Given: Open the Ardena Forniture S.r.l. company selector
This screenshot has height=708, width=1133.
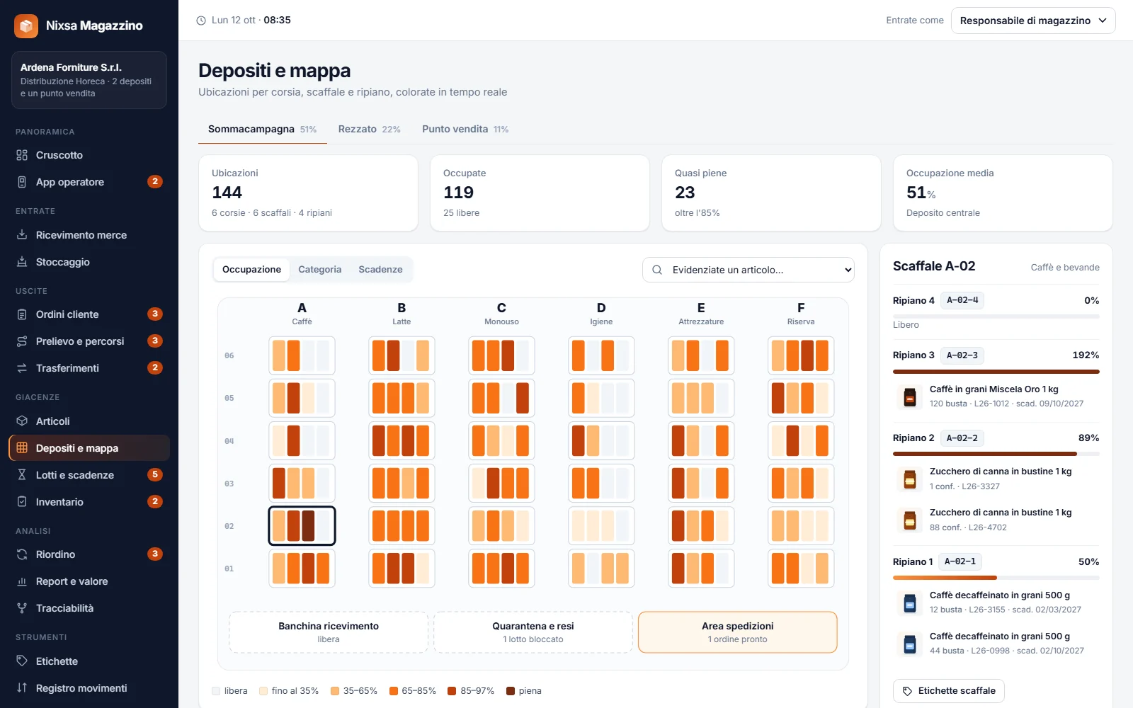Looking at the screenshot, I should point(89,80).
